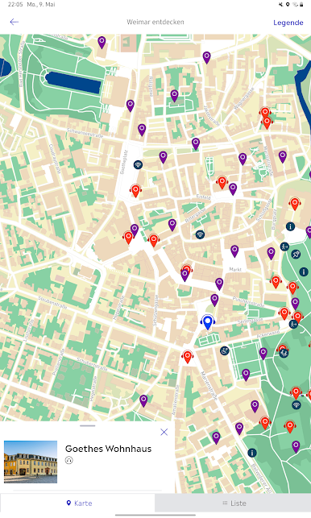Tap the WiFi icon in the park
311x518 pixels.
pos(296,404)
